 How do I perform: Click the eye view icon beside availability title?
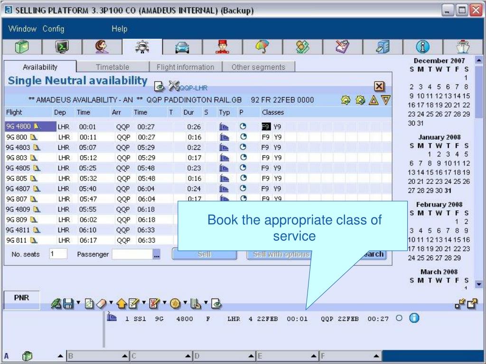pyautogui.click(x=159, y=86)
